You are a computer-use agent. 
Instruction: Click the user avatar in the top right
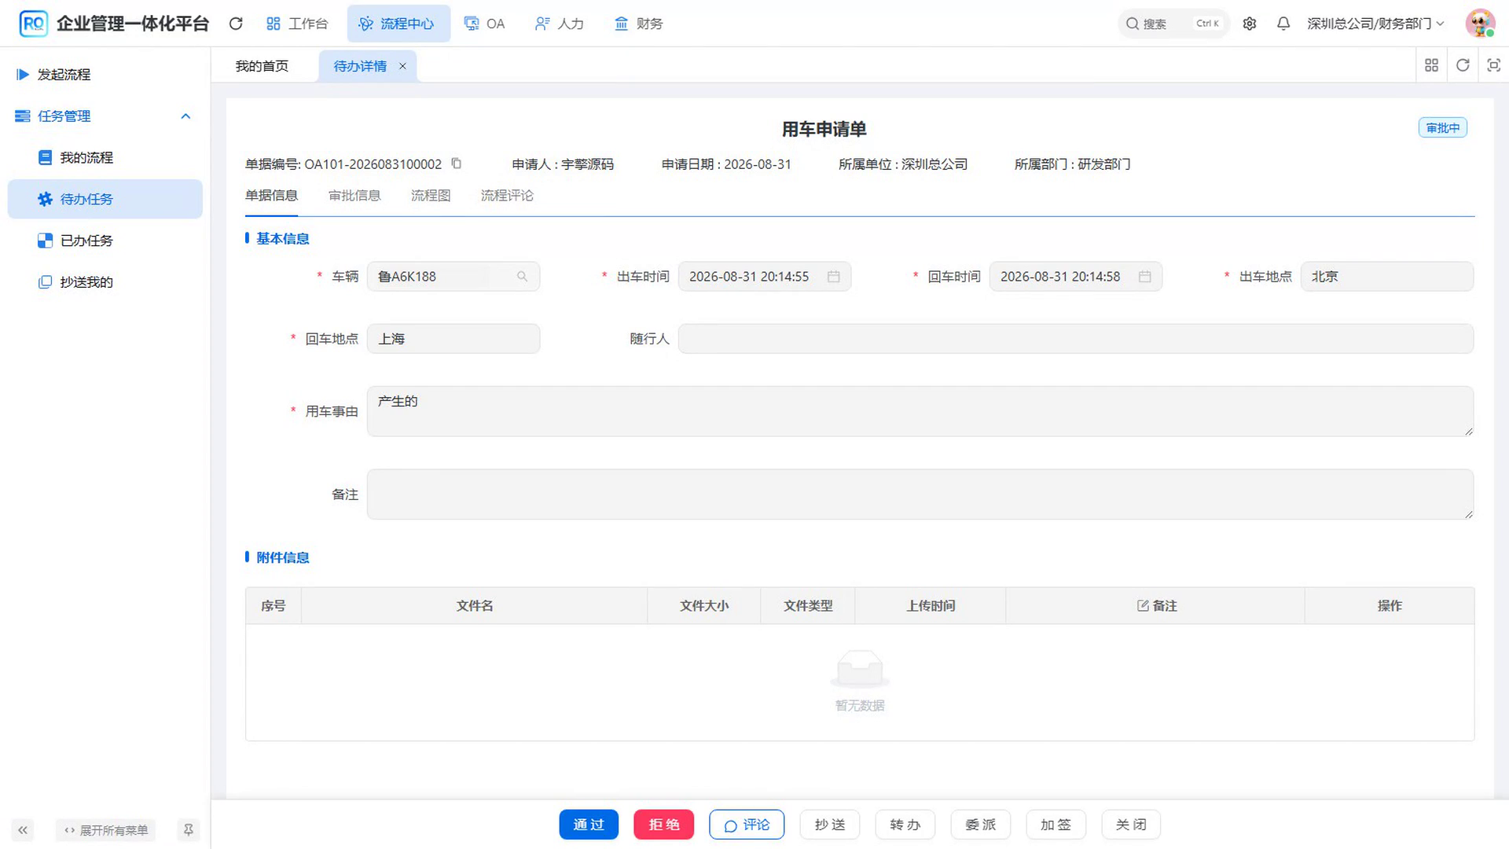tap(1480, 24)
